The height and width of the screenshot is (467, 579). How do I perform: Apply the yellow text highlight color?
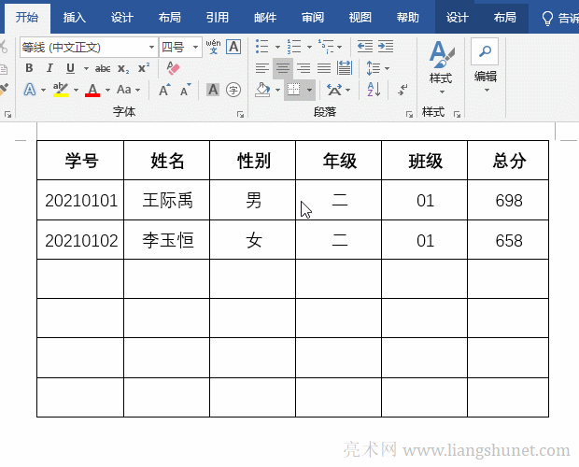coord(60,90)
